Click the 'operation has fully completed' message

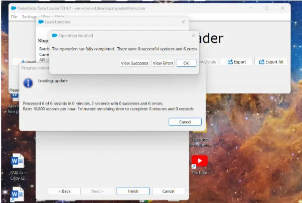[x=125, y=49]
